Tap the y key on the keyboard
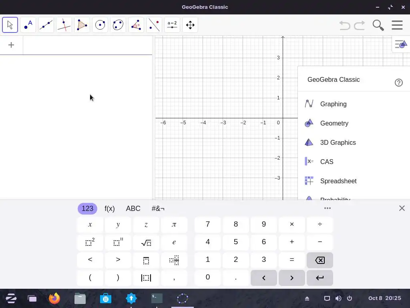Image resolution: width=410 pixels, height=308 pixels. point(118,225)
